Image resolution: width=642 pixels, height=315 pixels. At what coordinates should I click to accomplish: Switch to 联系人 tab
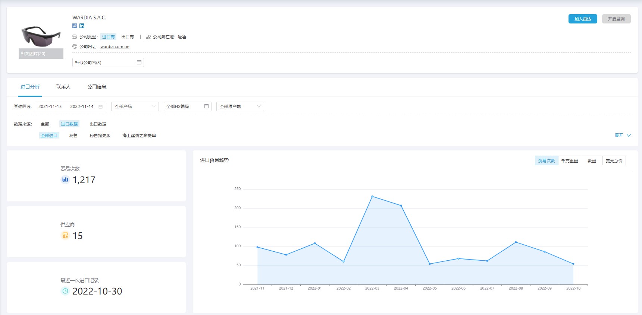(63, 87)
